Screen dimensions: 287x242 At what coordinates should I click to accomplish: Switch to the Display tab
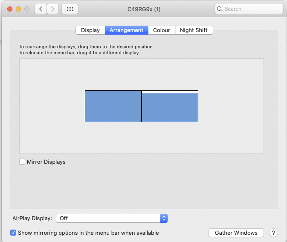(90, 30)
